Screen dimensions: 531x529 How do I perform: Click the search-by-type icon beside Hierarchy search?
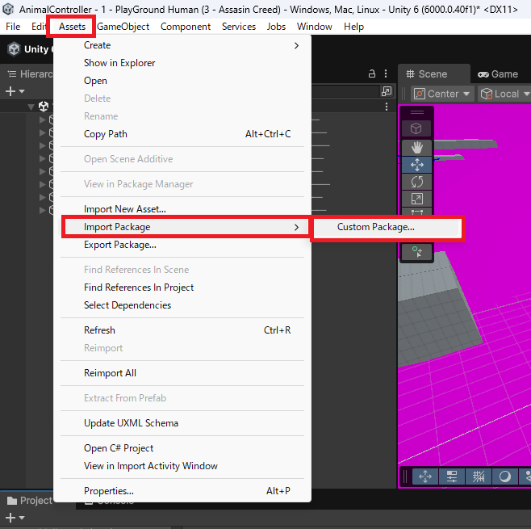[x=387, y=91]
